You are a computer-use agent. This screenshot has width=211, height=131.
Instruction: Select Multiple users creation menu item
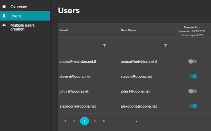coord(22,27)
